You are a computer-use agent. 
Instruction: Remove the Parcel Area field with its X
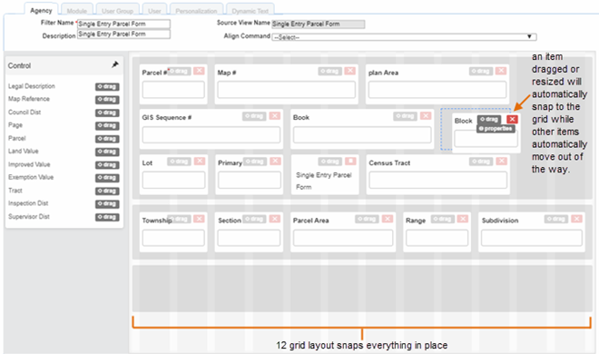[x=388, y=219]
